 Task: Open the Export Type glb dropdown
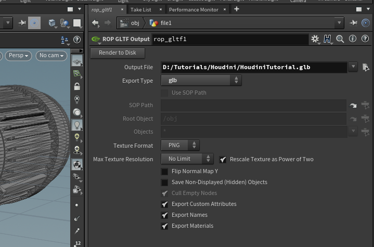(x=201, y=81)
